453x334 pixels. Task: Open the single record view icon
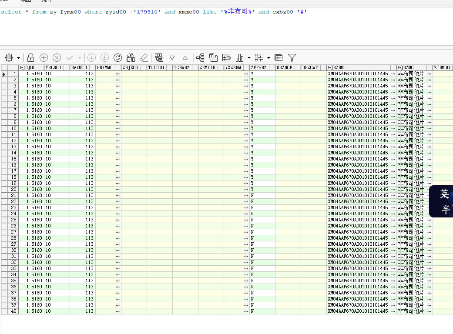pyautogui.click(x=159, y=57)
